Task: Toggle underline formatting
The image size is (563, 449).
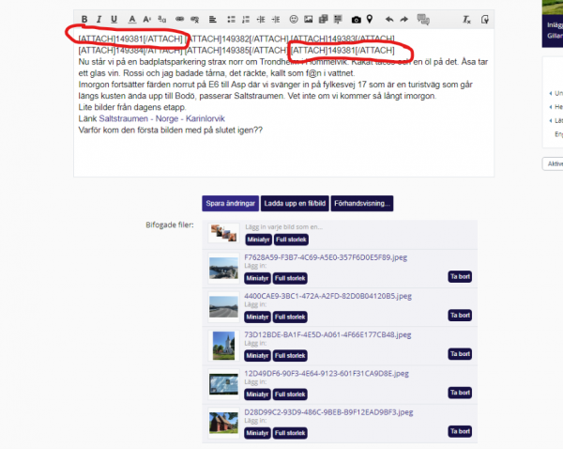Action: pyautogui.click(x=114, y=19)
